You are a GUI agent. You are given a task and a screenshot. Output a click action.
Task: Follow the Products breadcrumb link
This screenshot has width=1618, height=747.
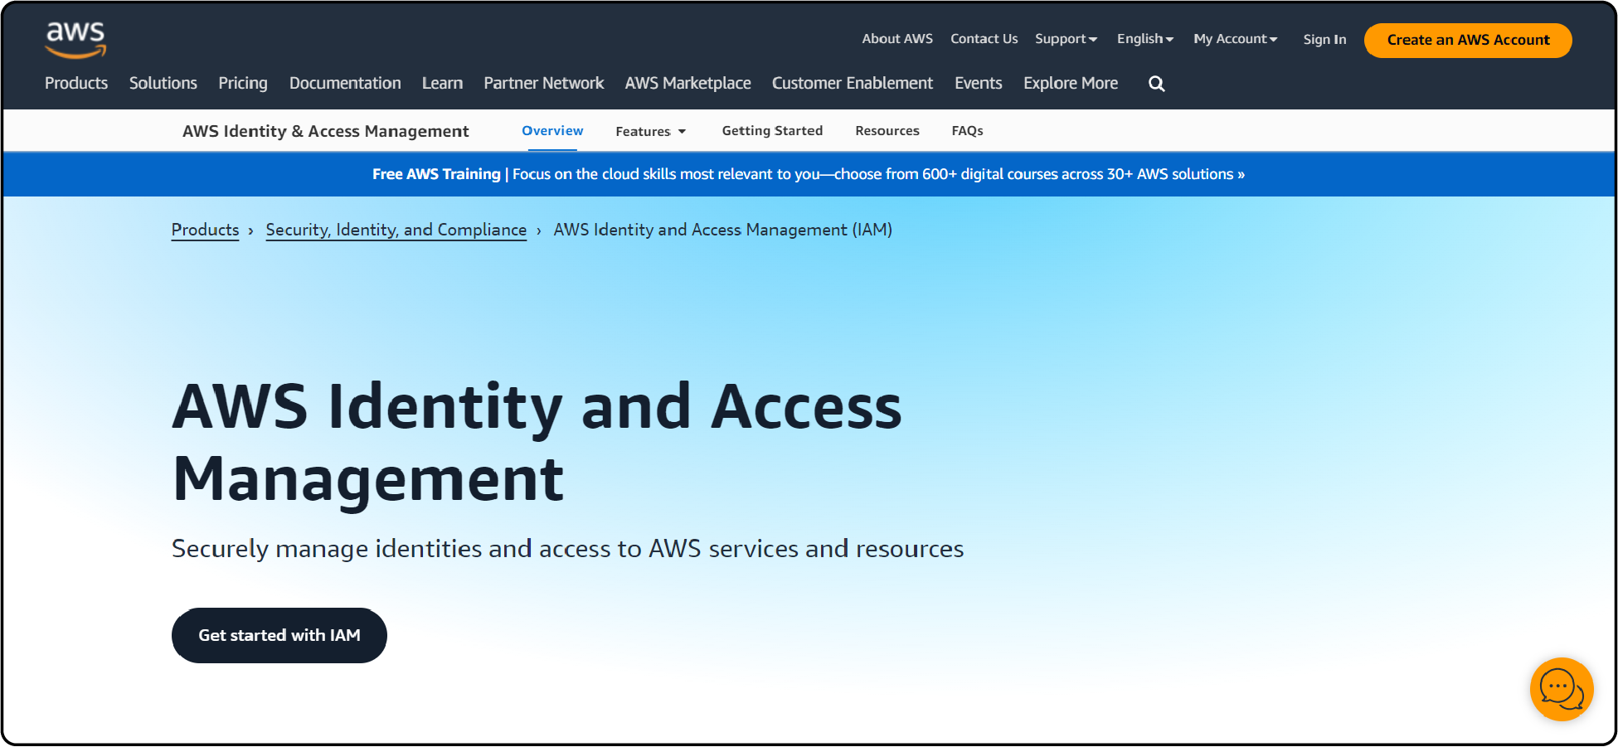tap(205, 230)
